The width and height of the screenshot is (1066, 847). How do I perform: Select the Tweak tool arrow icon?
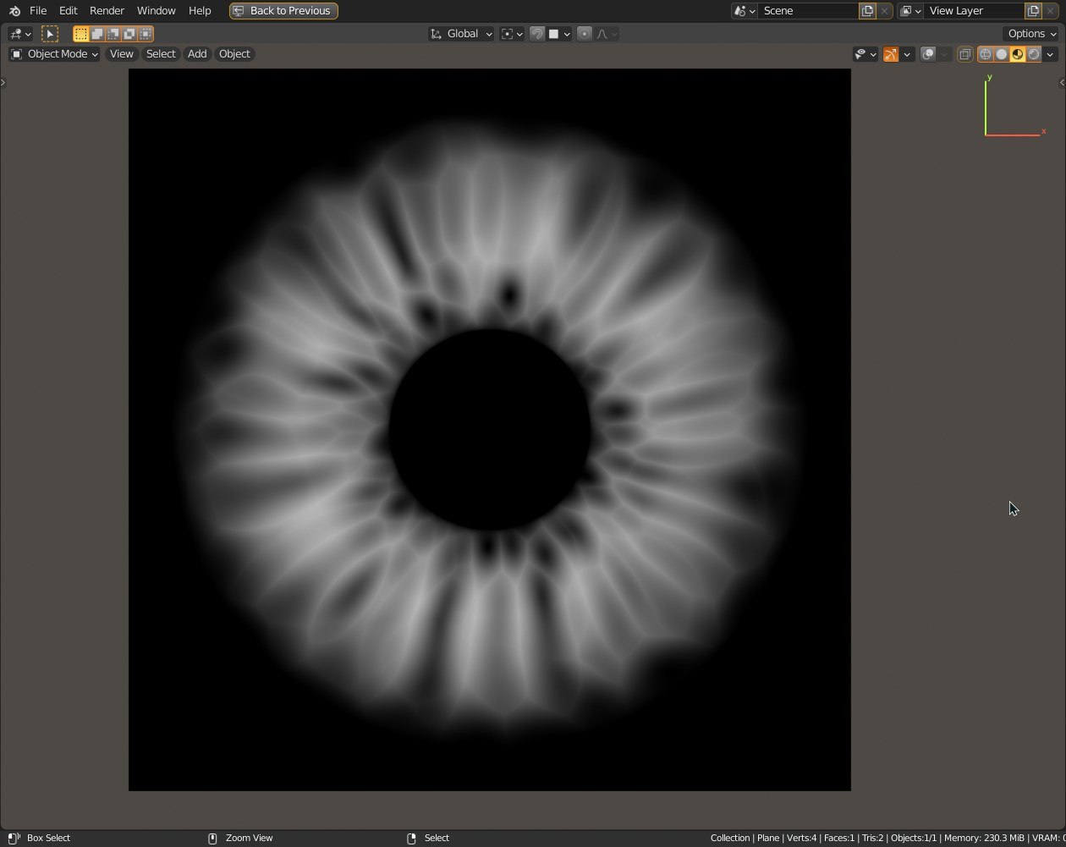point(50,34)
